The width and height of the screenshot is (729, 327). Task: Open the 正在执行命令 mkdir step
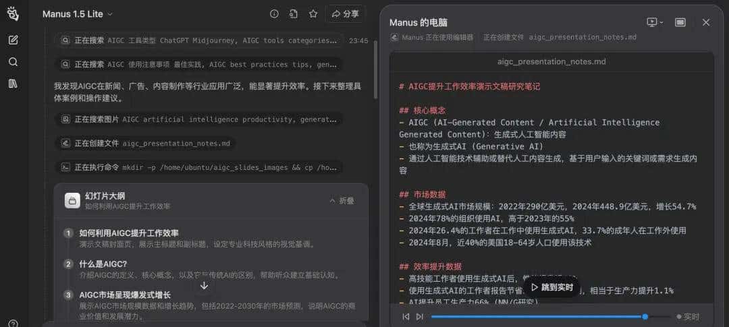[x=199, y=167]
